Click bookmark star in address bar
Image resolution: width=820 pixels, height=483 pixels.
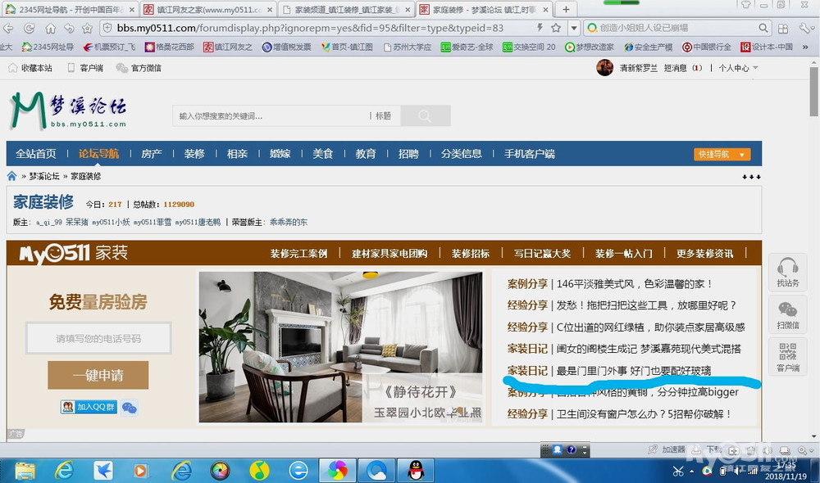coord(555,28)
